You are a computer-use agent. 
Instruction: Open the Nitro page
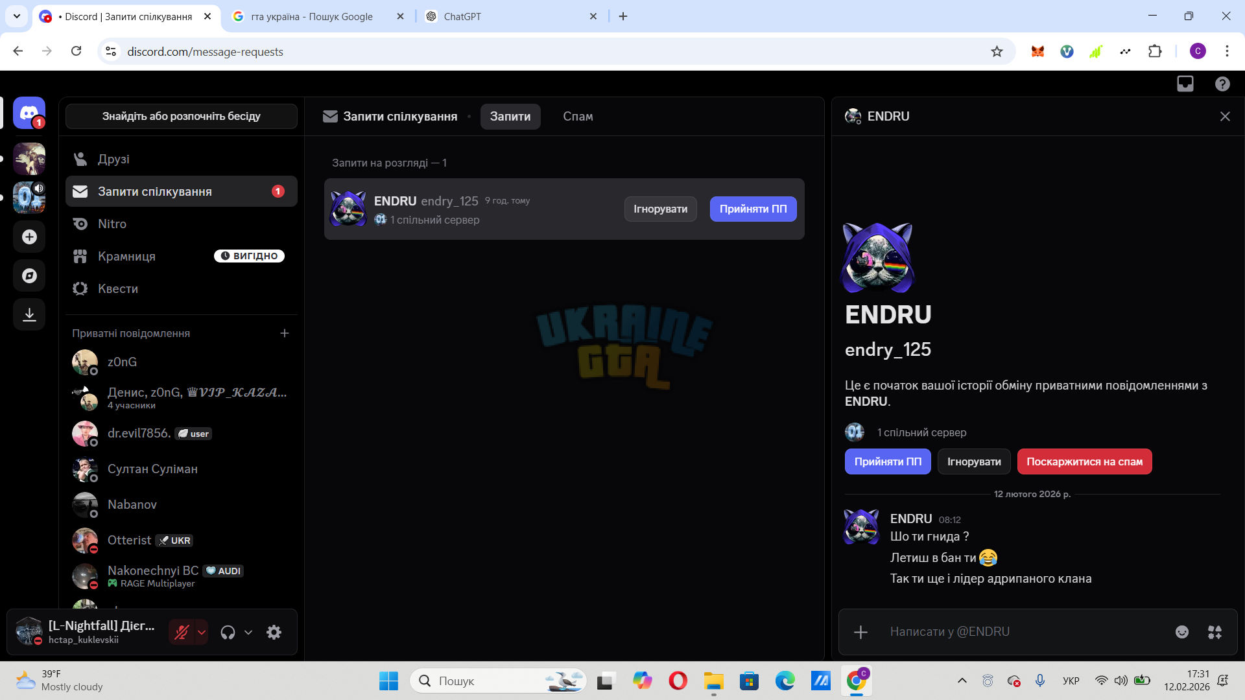[182, 224]
